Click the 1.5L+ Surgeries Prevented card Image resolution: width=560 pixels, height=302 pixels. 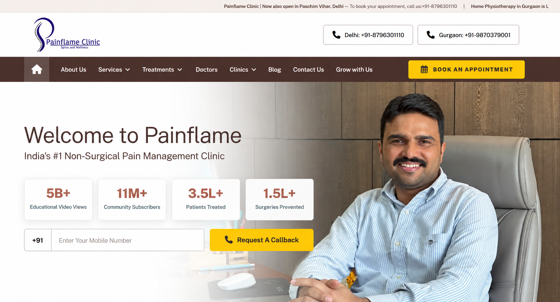pyautogui.click(x=280, y=199)
